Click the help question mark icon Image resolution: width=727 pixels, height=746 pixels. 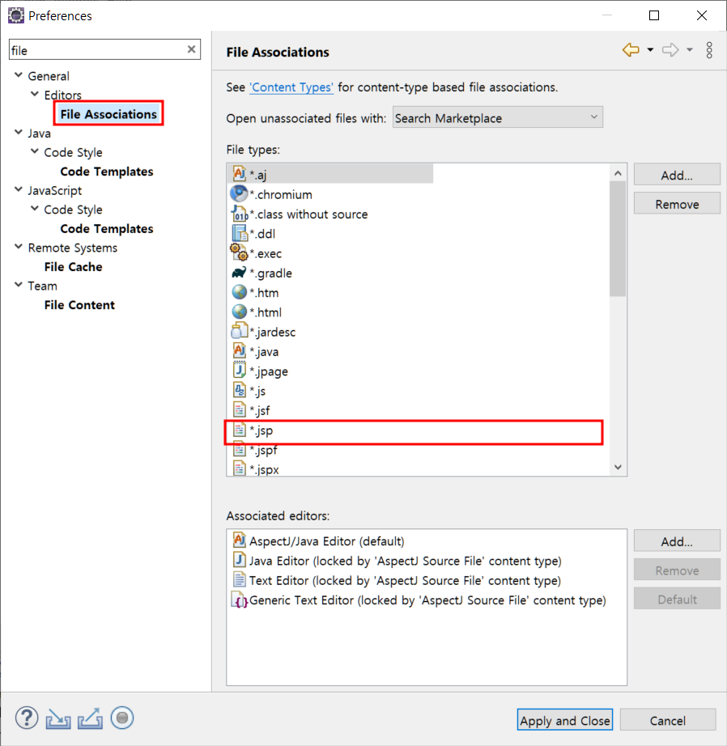pos(27,718)
